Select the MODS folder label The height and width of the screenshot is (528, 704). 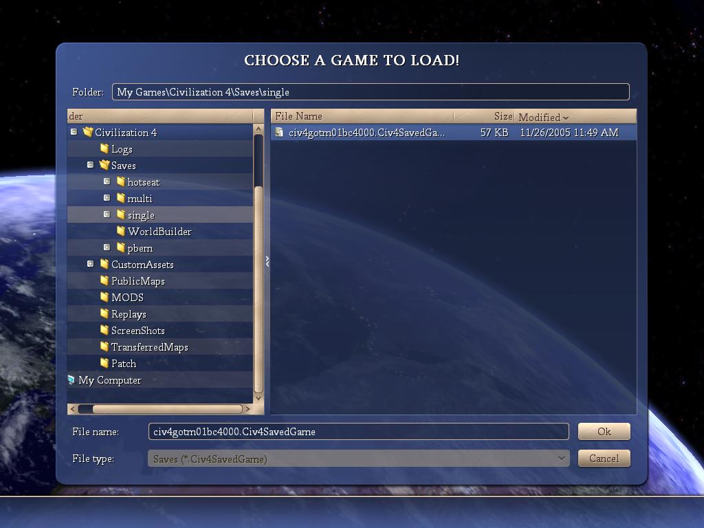pyautogui.click(x=127, y=297)
